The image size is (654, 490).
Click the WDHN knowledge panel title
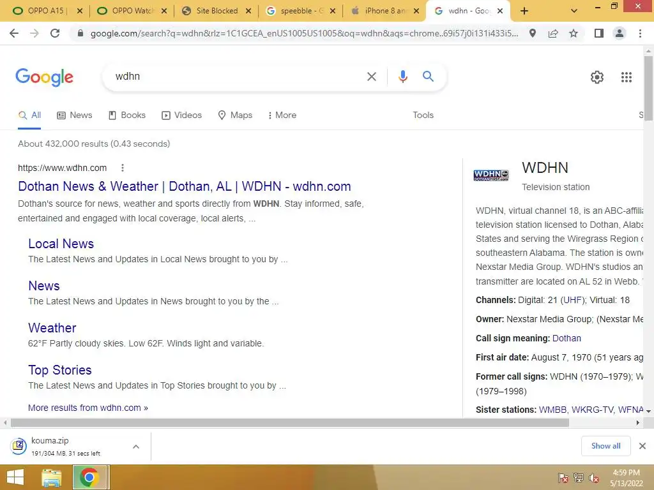coord(545,168)
